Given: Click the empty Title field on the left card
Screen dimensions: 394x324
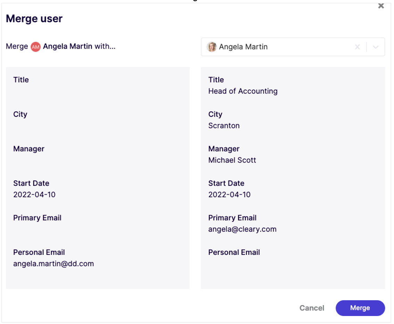Looking at the screenshot, I should 21,80.
